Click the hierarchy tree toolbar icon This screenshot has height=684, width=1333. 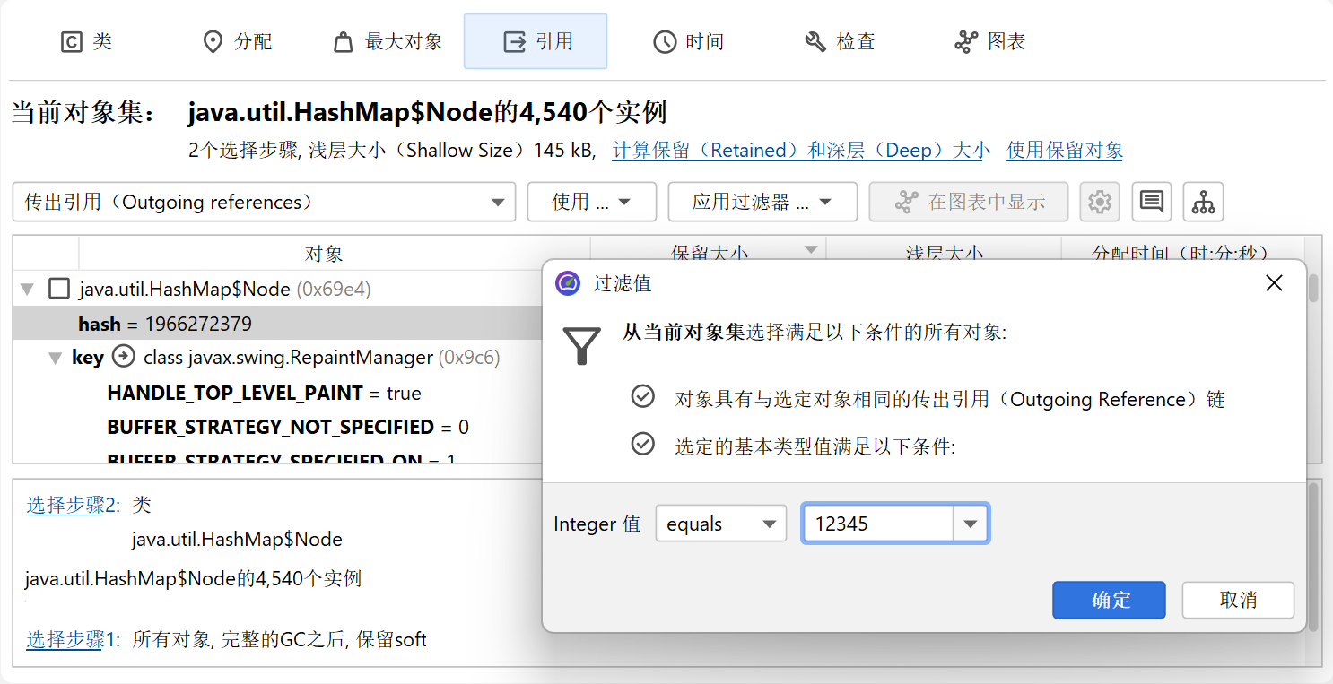(x=1203, y=202)
